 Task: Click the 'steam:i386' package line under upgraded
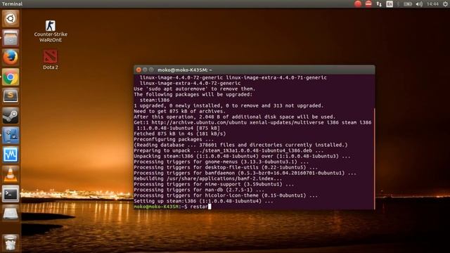155,100
